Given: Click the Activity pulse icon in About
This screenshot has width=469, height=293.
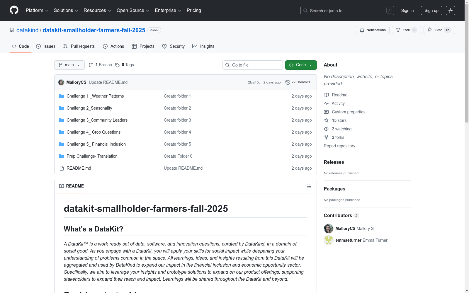Looking at the screenshot, I should tap(326, 103).
